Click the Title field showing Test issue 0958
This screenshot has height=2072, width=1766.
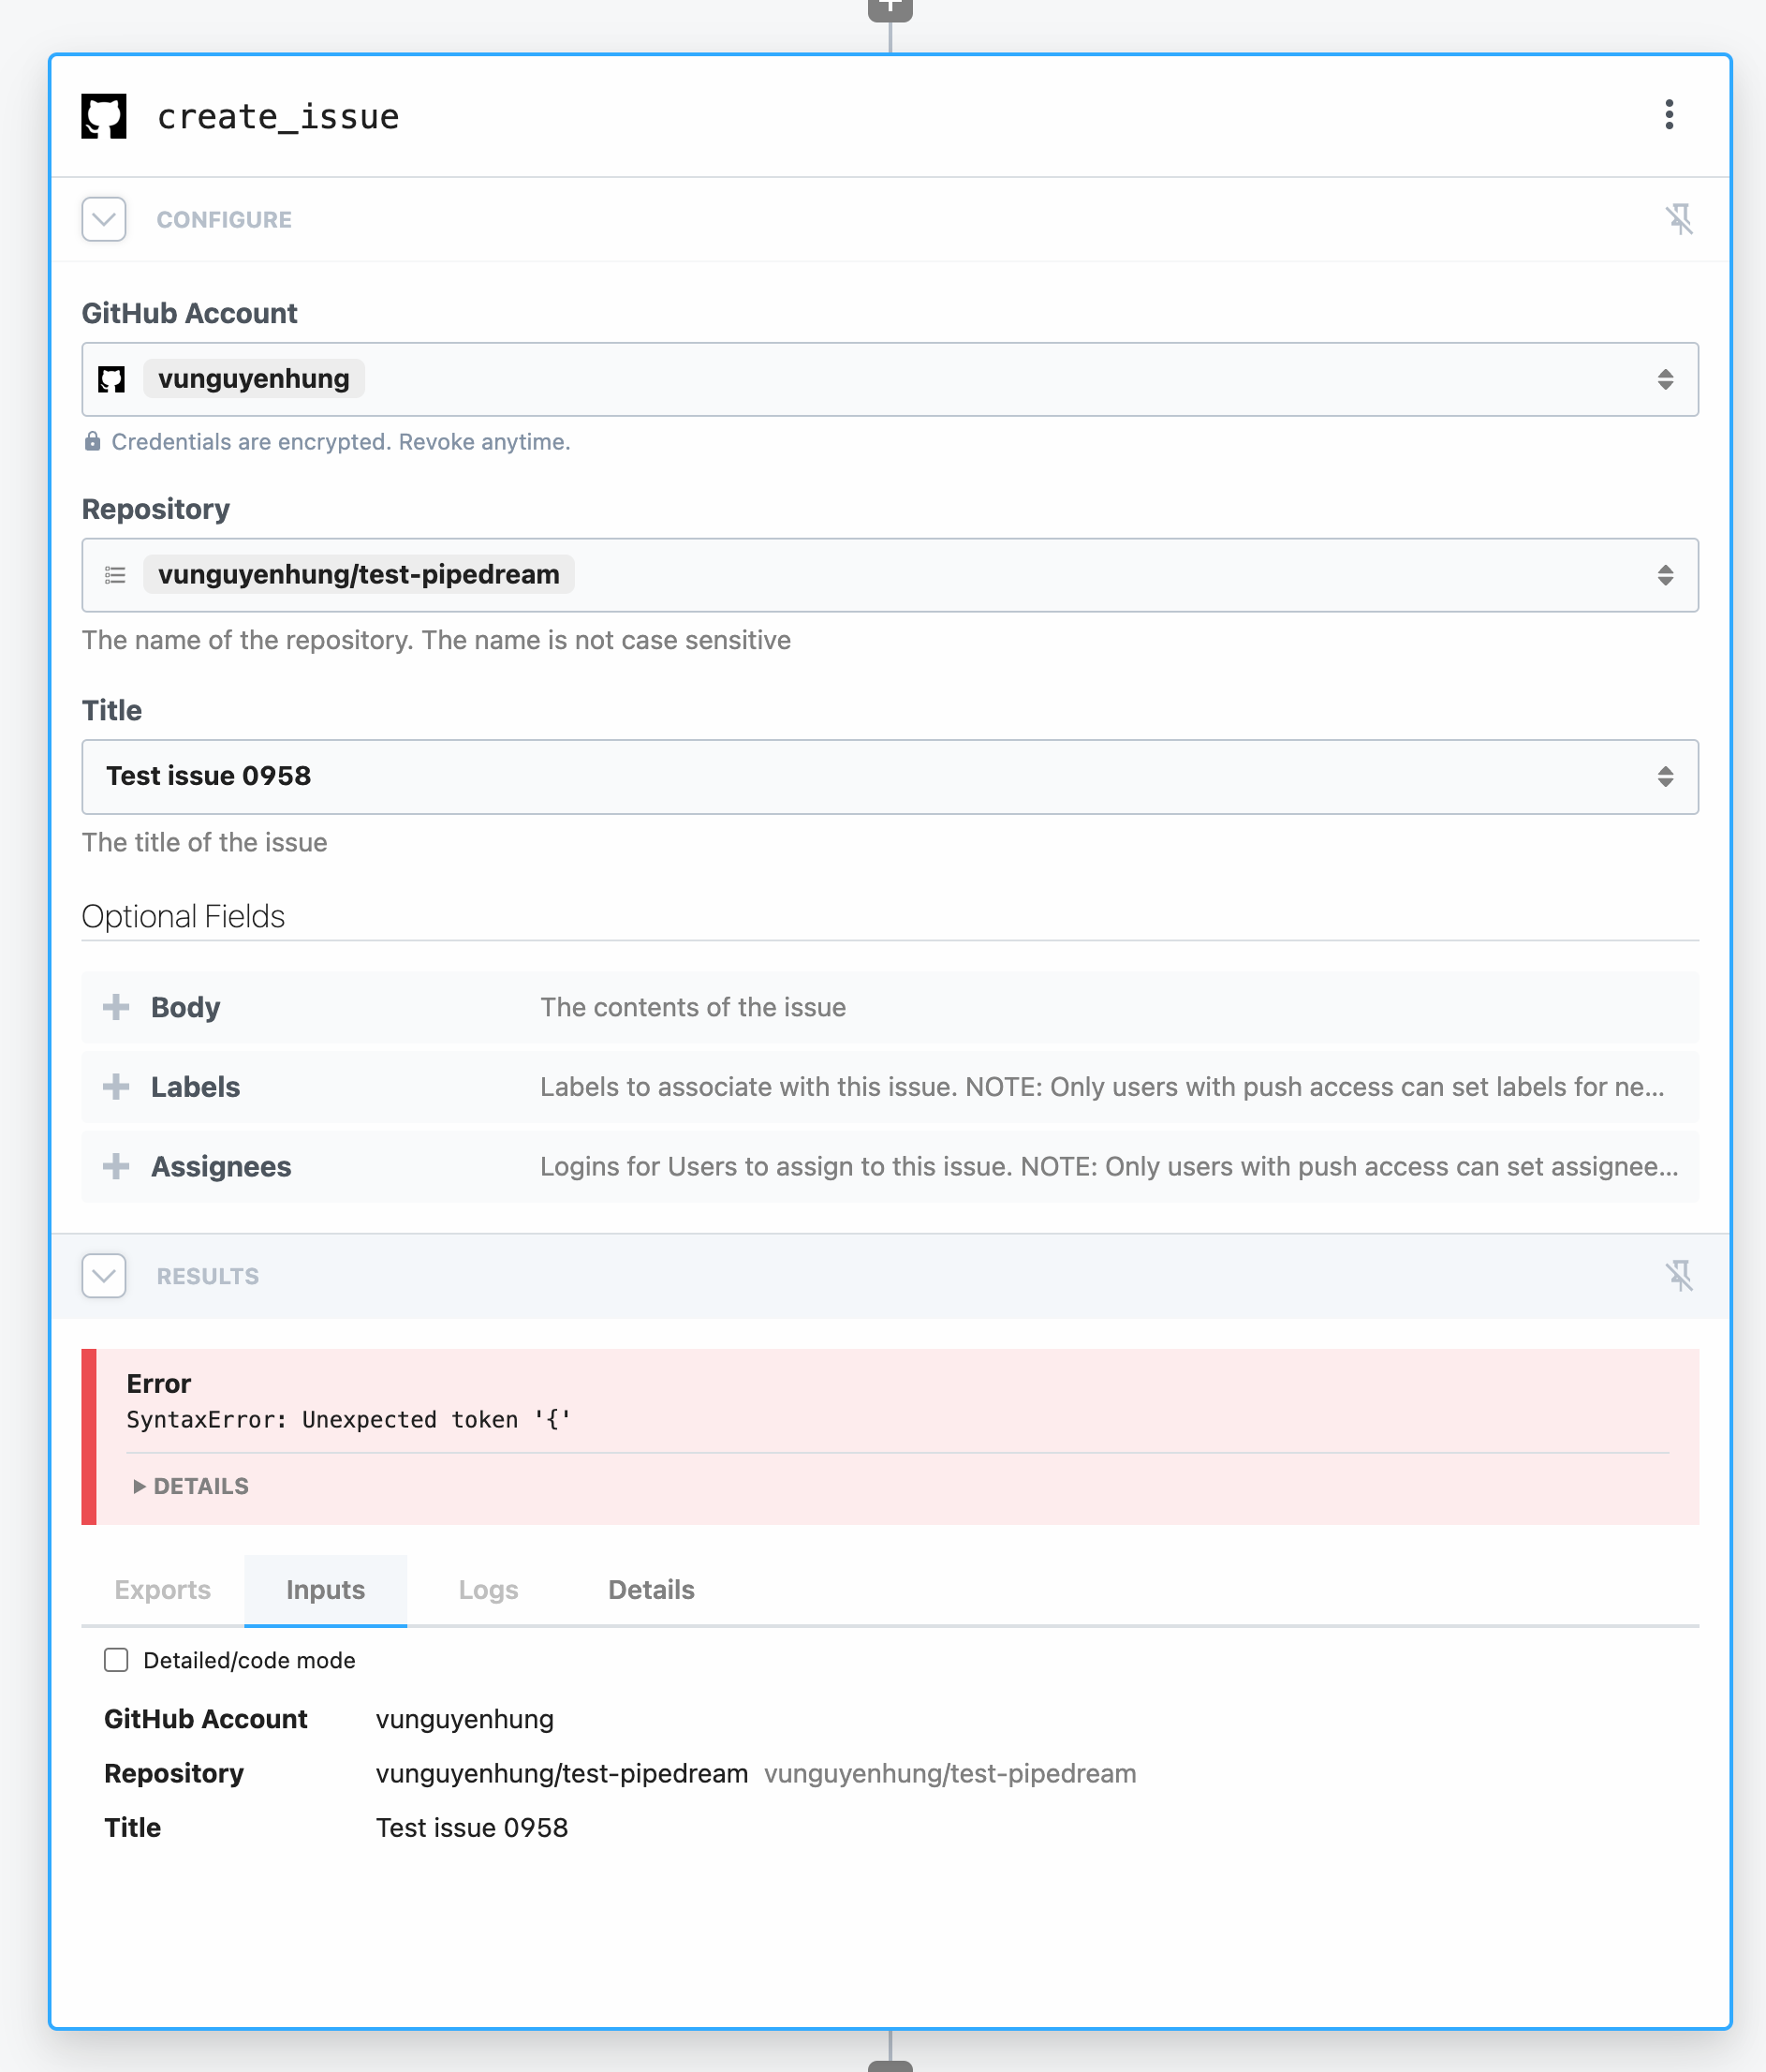point(890,776)
